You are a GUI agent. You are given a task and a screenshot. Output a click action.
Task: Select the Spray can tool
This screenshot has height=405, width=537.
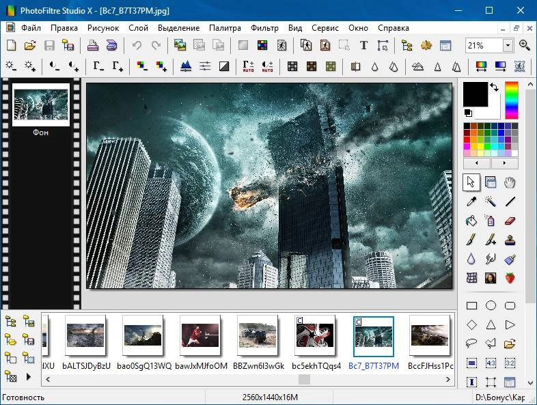point(491,221)
